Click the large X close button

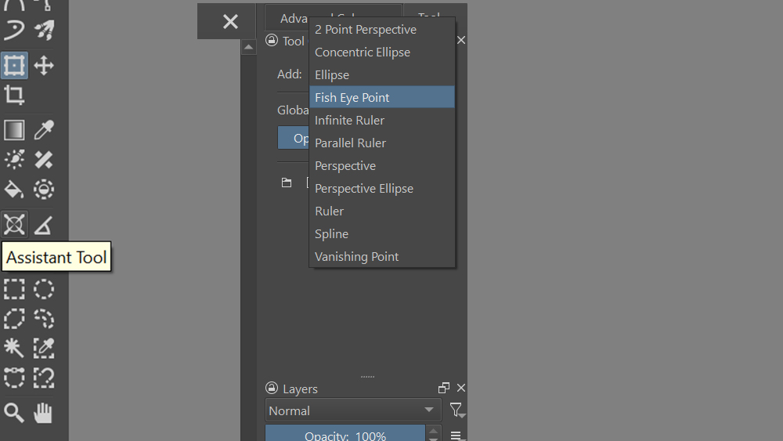point(230,21)
